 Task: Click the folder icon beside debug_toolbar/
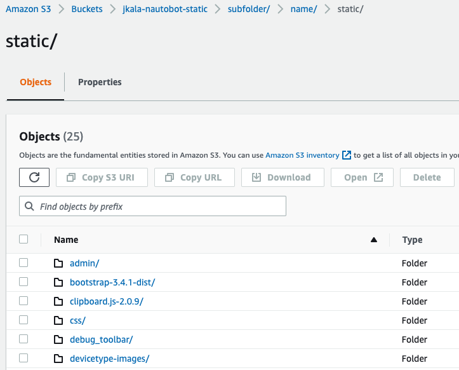coord(58,339)
